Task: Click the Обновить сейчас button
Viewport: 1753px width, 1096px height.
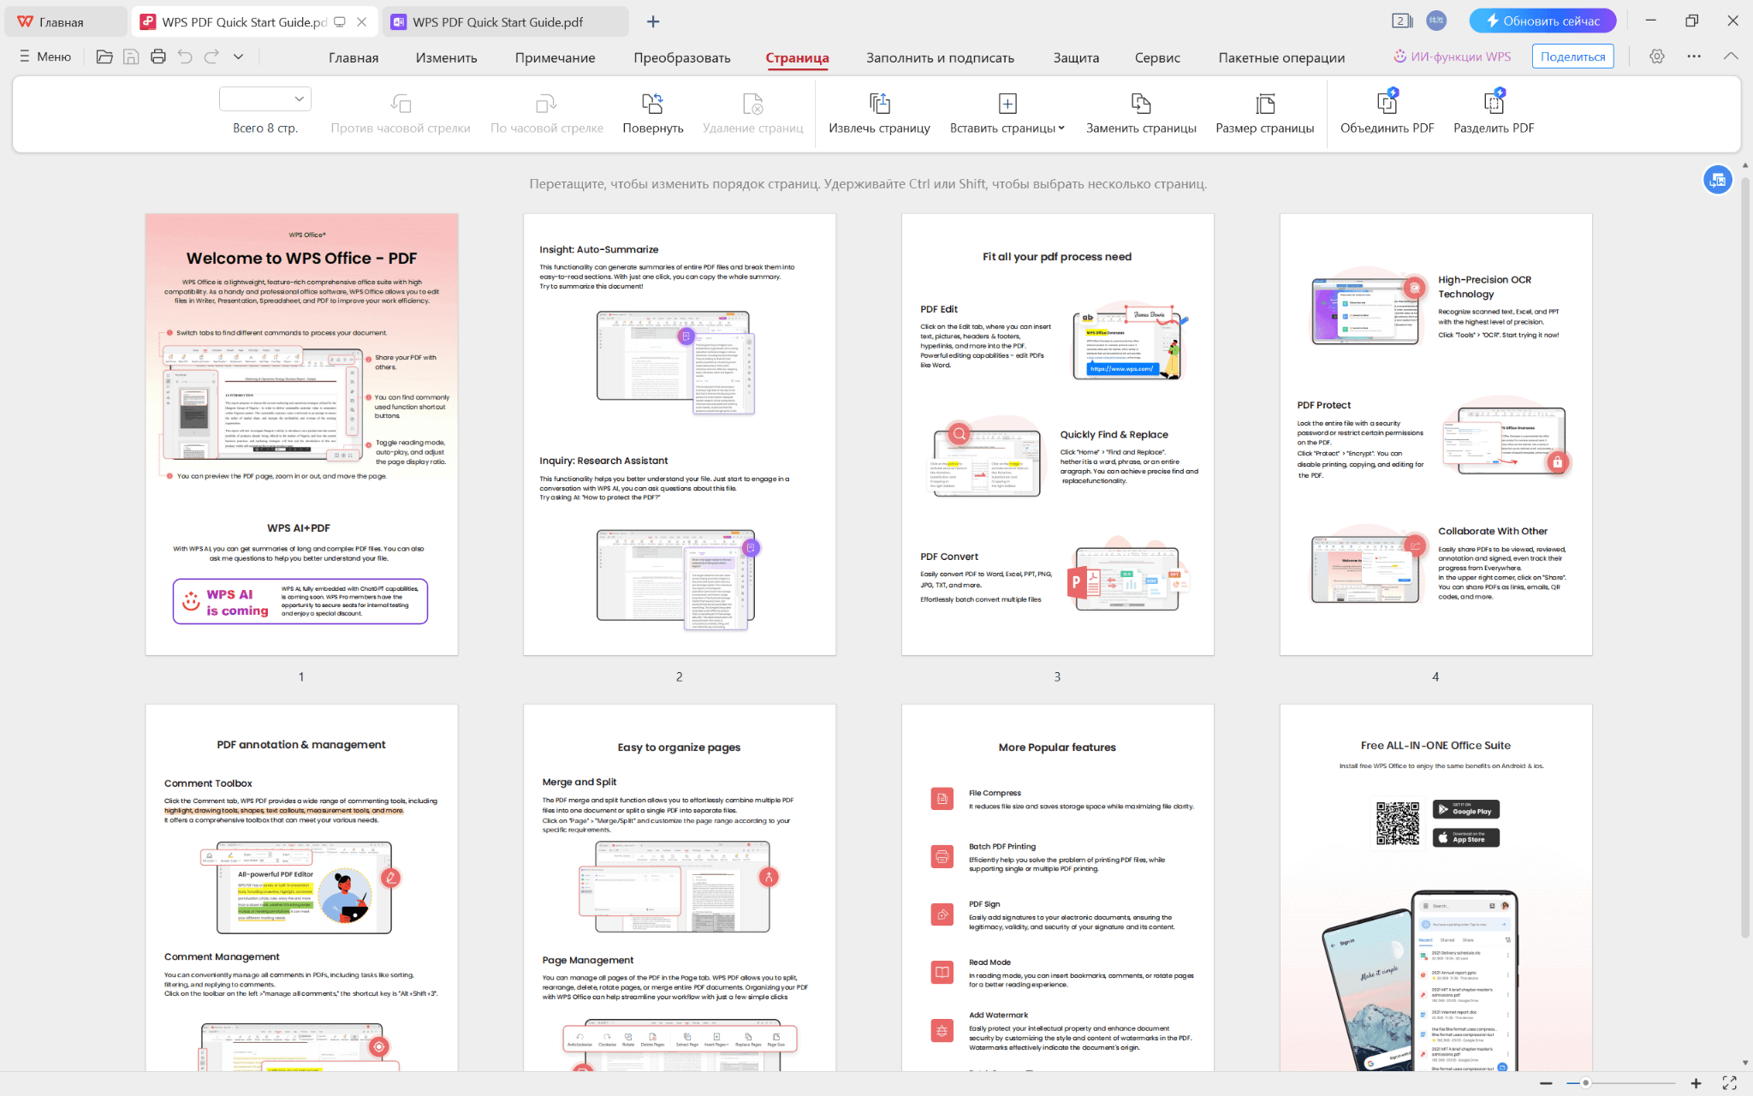Action: 1542,21
